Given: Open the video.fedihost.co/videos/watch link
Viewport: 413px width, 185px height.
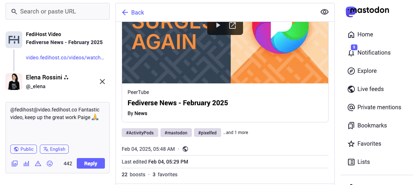Looking at the screenshot, I should (65, 58).
